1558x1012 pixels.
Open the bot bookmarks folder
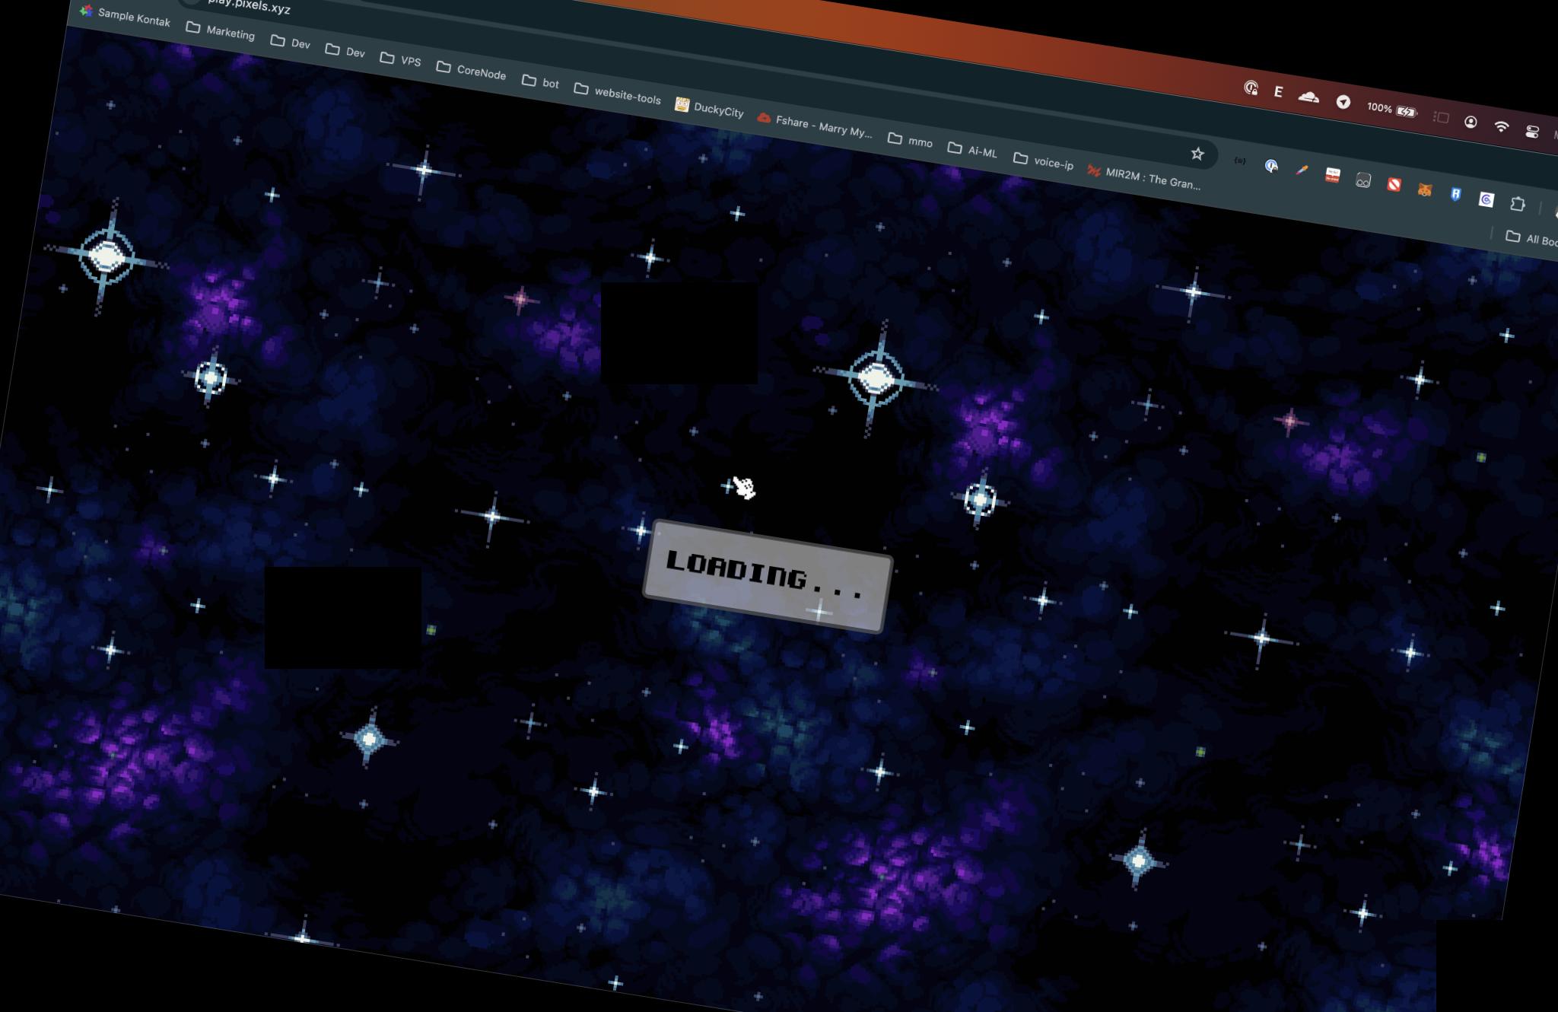coord(541,82)
